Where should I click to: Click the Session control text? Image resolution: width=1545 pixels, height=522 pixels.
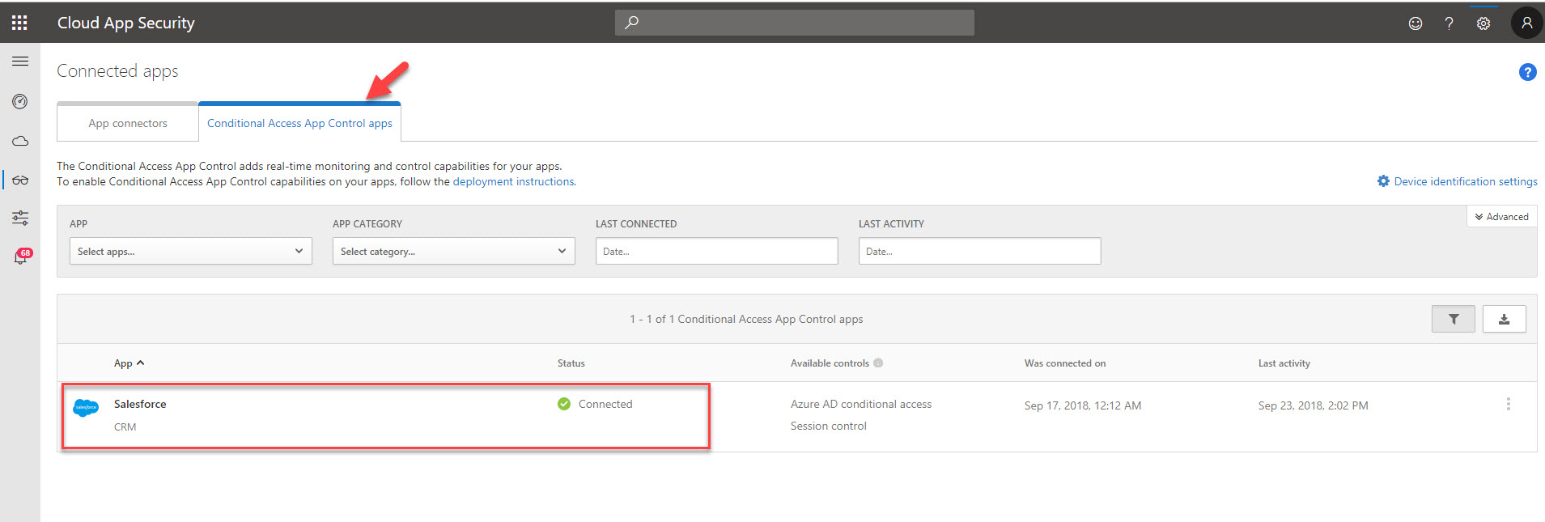pos(829,426)
